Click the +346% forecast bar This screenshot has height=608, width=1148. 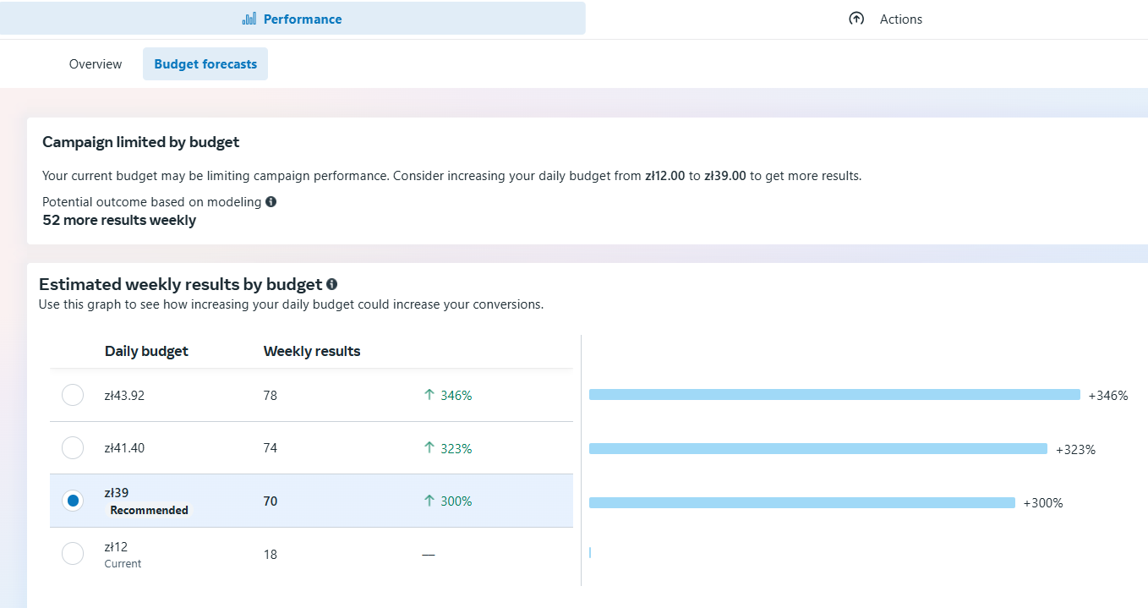point(835,395)
